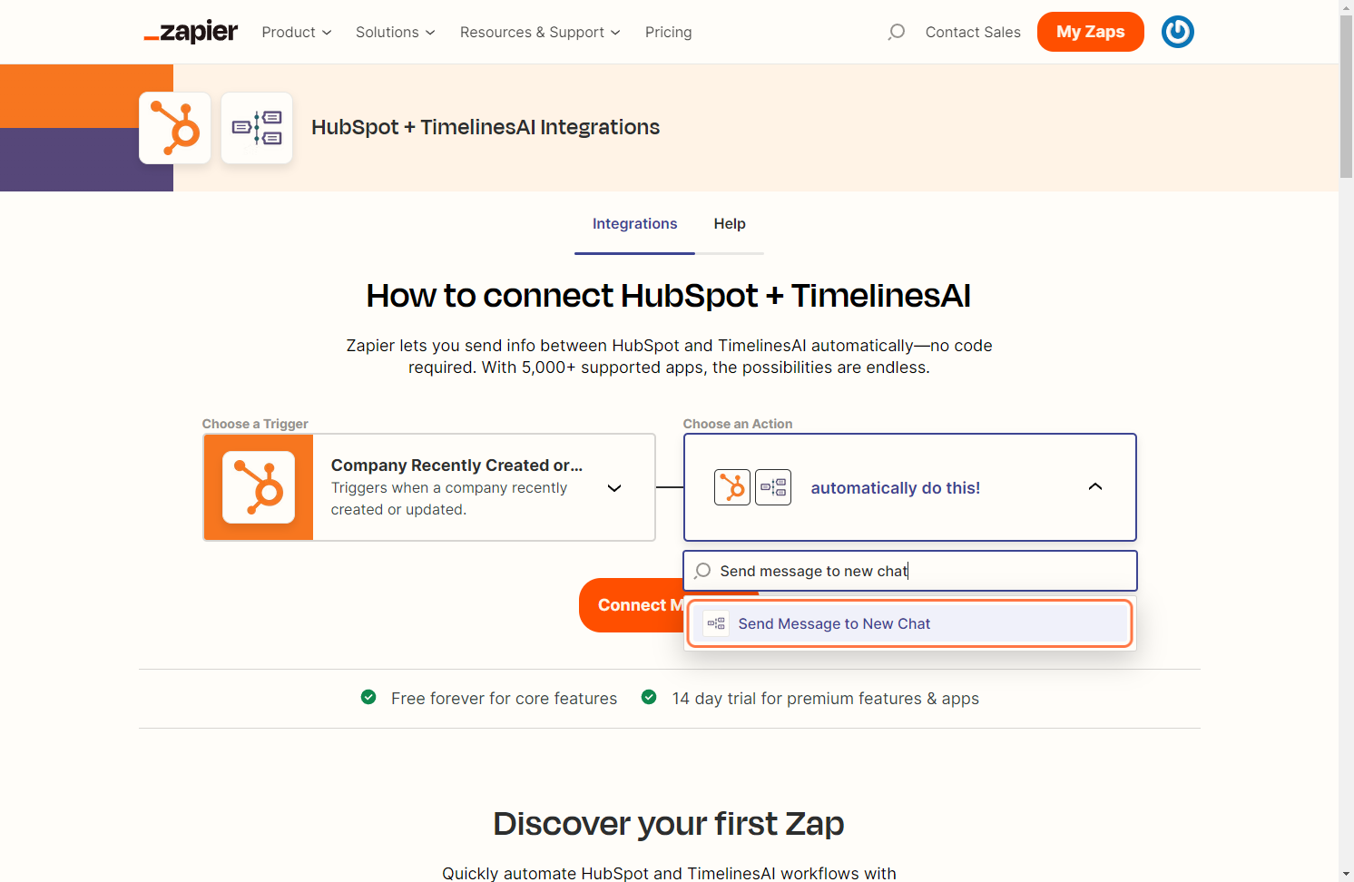
Task: Click the Zapier logo
Action: coord(191,32)
